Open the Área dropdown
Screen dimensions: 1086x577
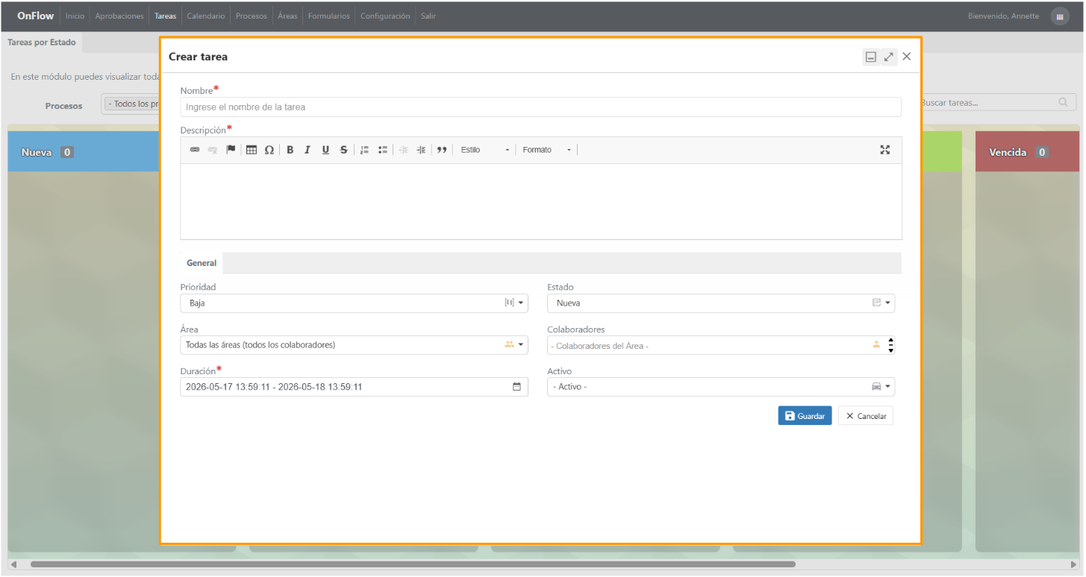[354, 345]
